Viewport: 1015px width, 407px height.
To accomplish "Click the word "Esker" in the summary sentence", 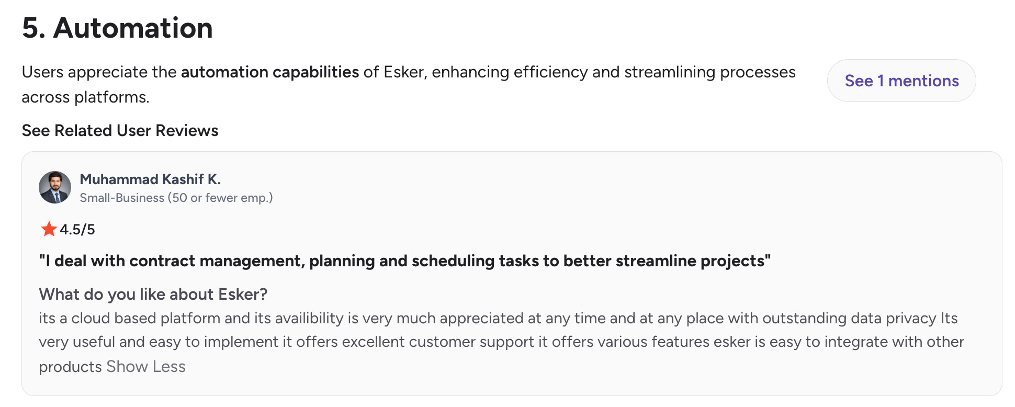I will point(403,72).
